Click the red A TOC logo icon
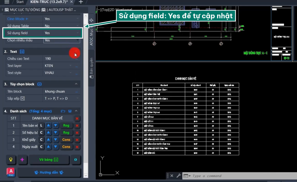Image resolution: width=297 pixels, height=182 pixels. [11, 172]
